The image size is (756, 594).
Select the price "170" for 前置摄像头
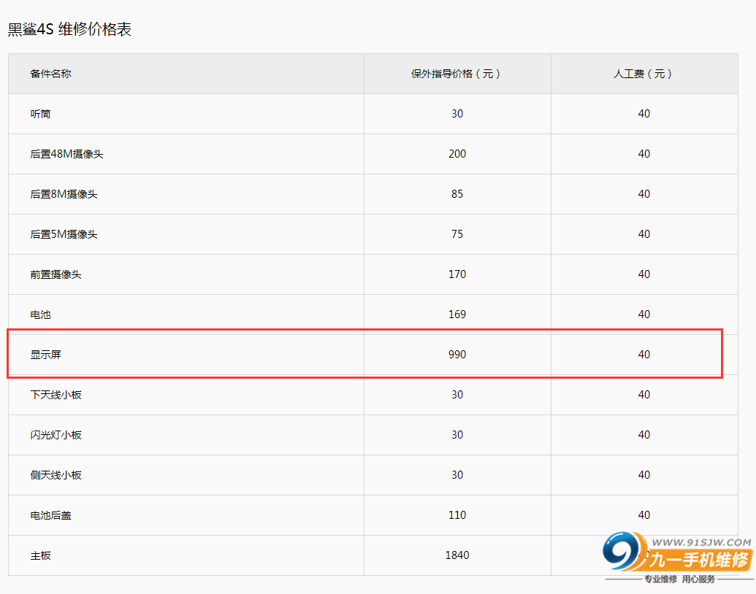pyautogui.click(x=457, y=274)
